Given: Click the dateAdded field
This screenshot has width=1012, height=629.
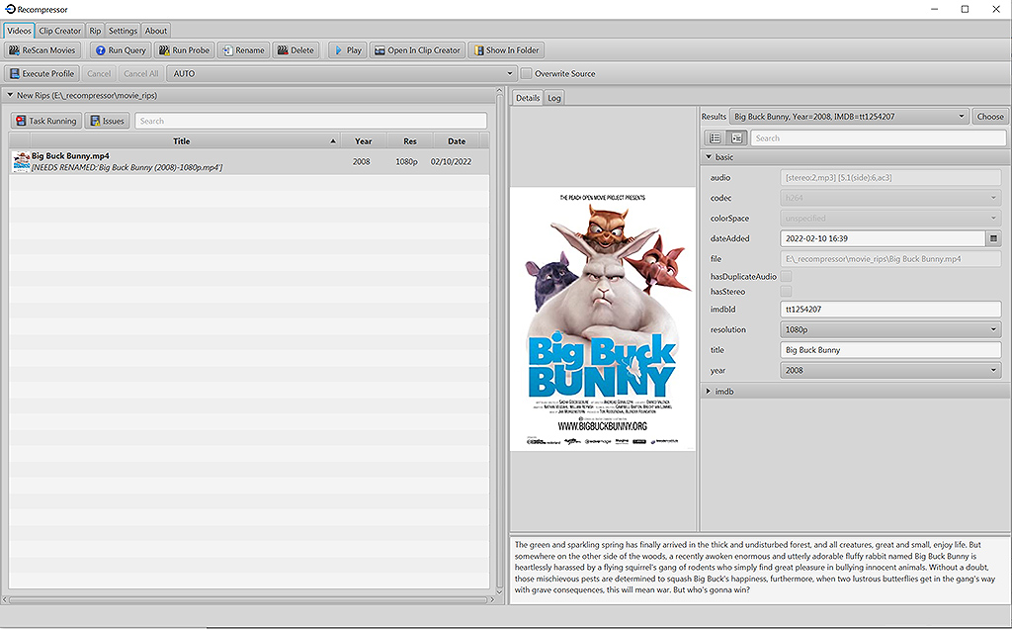Looking at the screenshot, I should [x=883, y=238].
